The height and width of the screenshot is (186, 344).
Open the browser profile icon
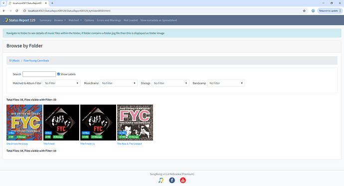point(313,11)
